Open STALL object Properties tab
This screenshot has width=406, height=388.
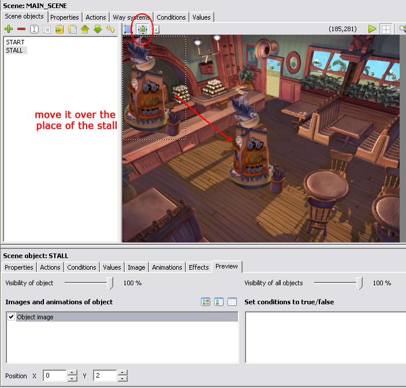[19, 267]
